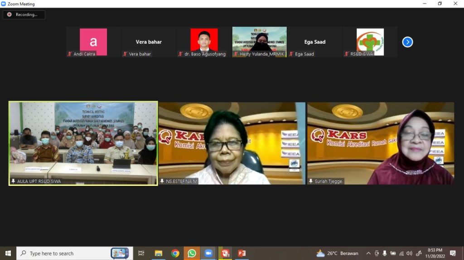Click the Recording indicator
The image size is (464, 260).
[24, 14]
